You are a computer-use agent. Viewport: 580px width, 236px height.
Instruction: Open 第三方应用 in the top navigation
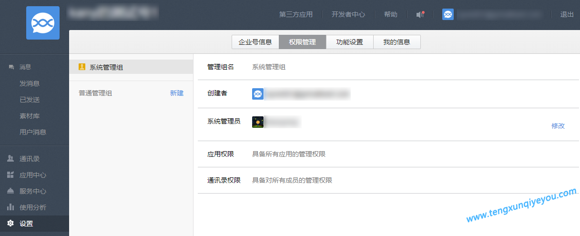tap(296, 14)
